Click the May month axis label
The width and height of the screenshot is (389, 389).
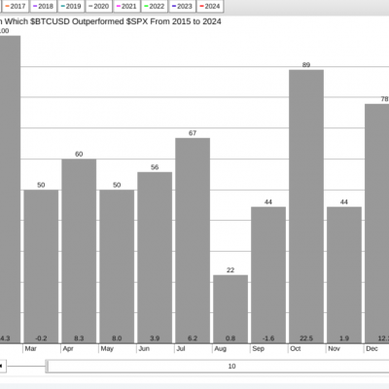[x=107, y=349]
